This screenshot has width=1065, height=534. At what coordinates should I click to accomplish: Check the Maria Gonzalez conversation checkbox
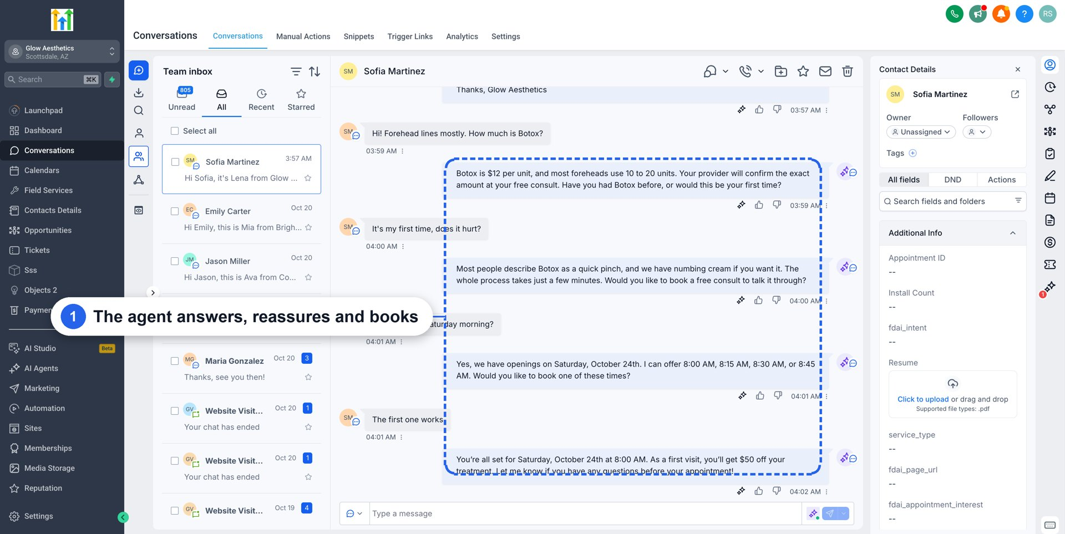click(175, 361)
